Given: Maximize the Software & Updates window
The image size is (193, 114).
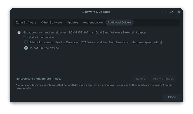Looking at the screenshot, I should pyautogui.click(x=171, y=12).
